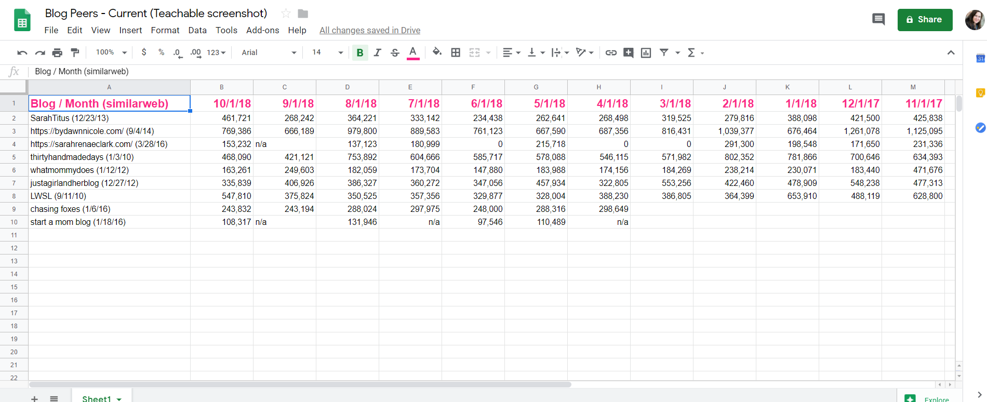Screen dimensions: 987x402
Task: Open the Format menu
Action: (165, 30)
